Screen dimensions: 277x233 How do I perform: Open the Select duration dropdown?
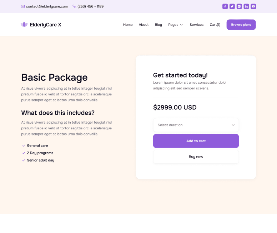(x=196, y=125)
